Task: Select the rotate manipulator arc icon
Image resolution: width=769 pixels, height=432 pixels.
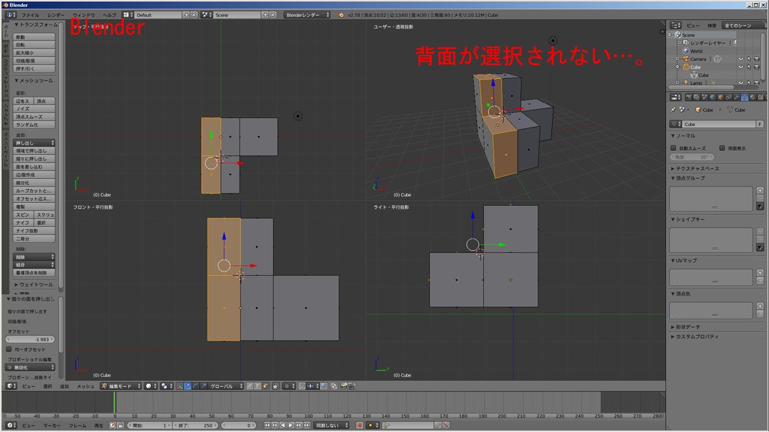Action: point(196,387)
